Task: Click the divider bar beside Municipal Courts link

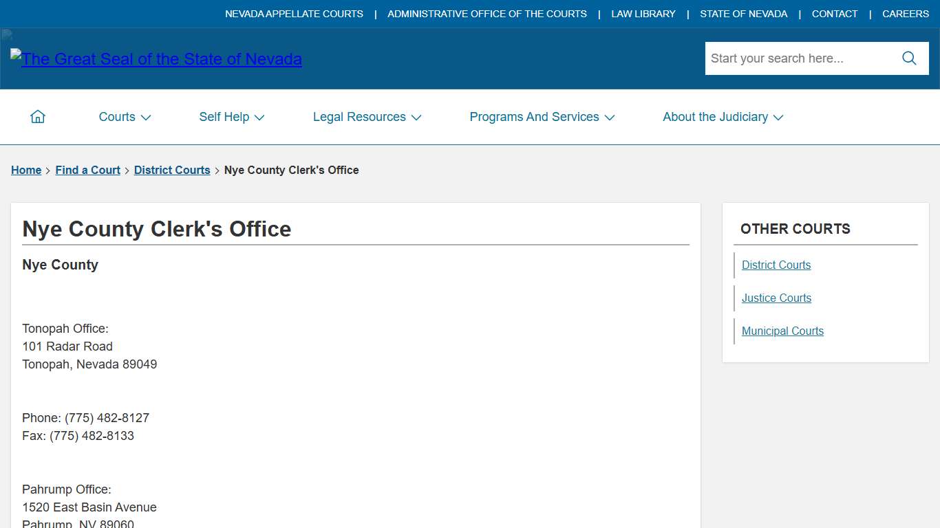Action: (x=734, y=331)
